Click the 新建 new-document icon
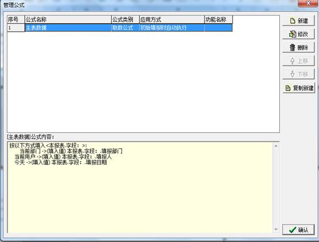This screenshot has width=319, height=242. point(293,21)
